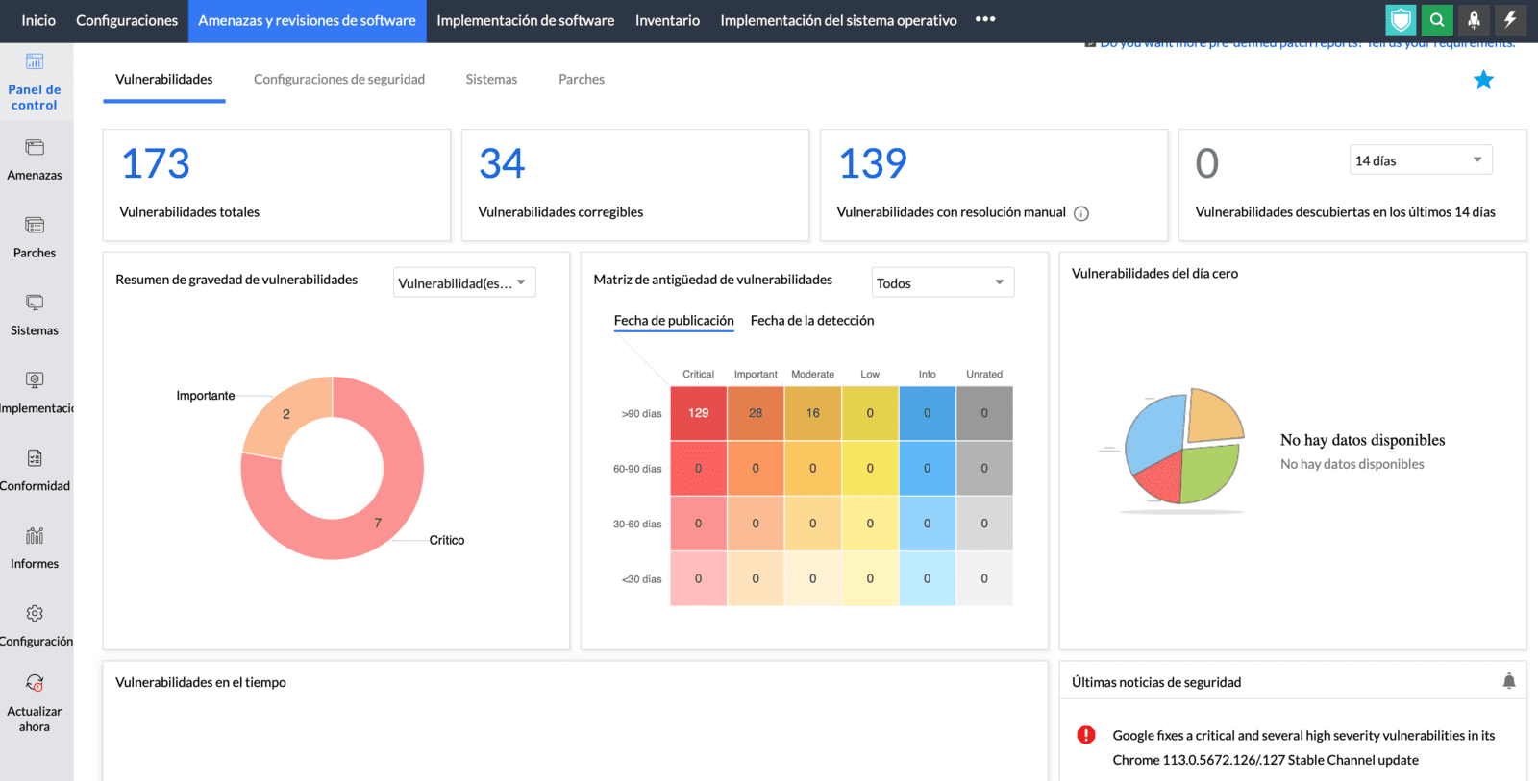Open the Panel de control sidebar icon
The image size is (1538, 781).
(x=35, y=62)
